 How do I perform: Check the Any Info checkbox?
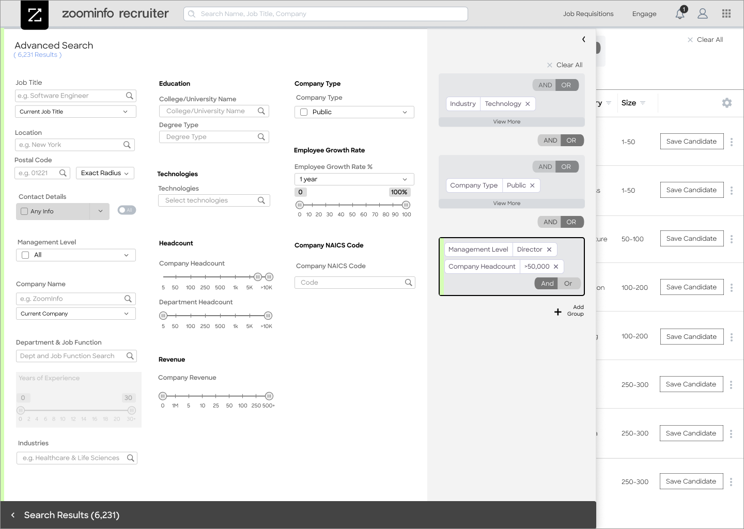point(24,211)
